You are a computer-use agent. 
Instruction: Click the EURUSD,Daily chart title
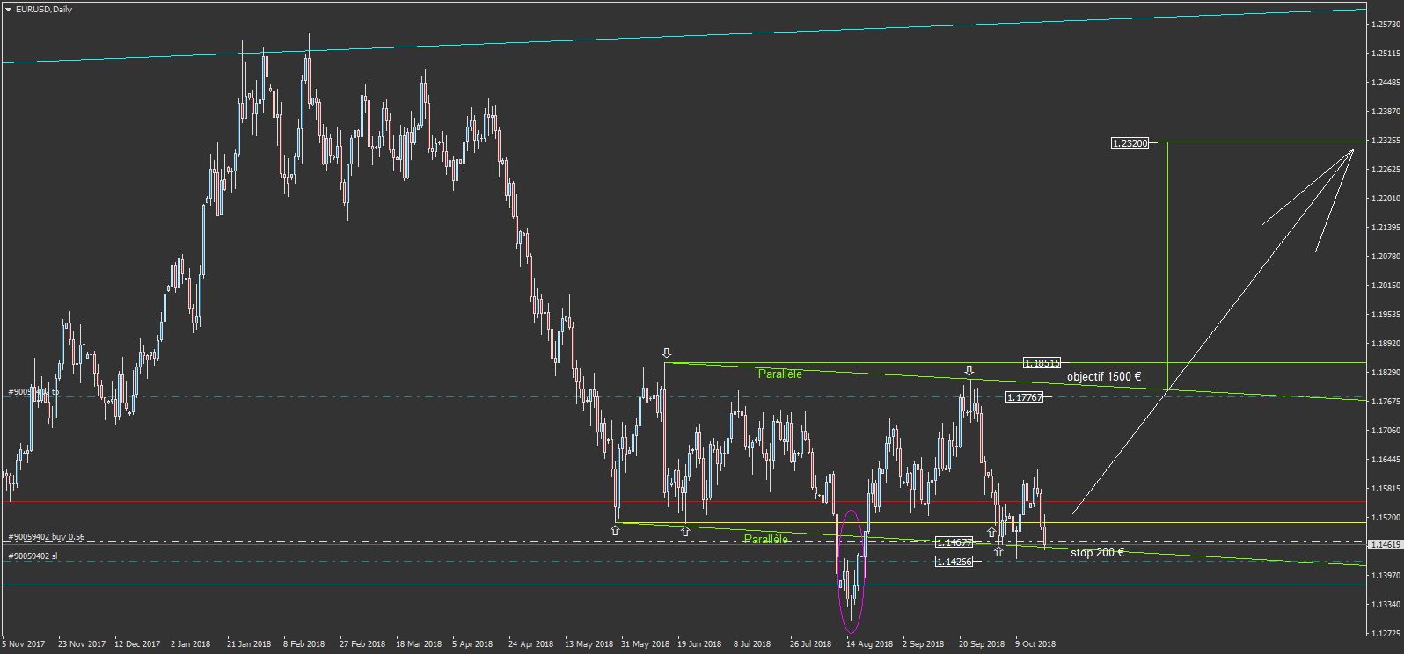44,10
